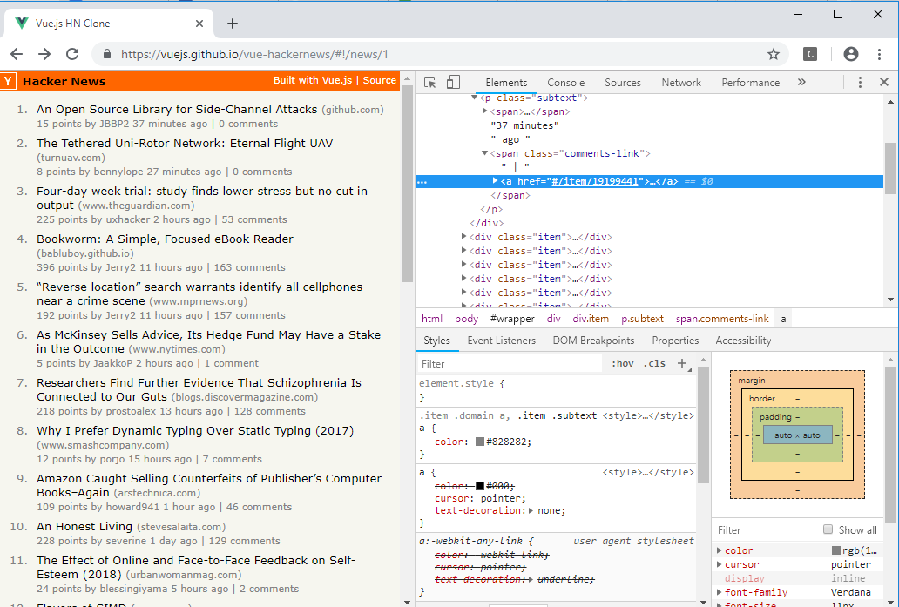This screenshot has width=899, height=607.
Task: Open the Network tab
Action: click(x=681, y=83)
